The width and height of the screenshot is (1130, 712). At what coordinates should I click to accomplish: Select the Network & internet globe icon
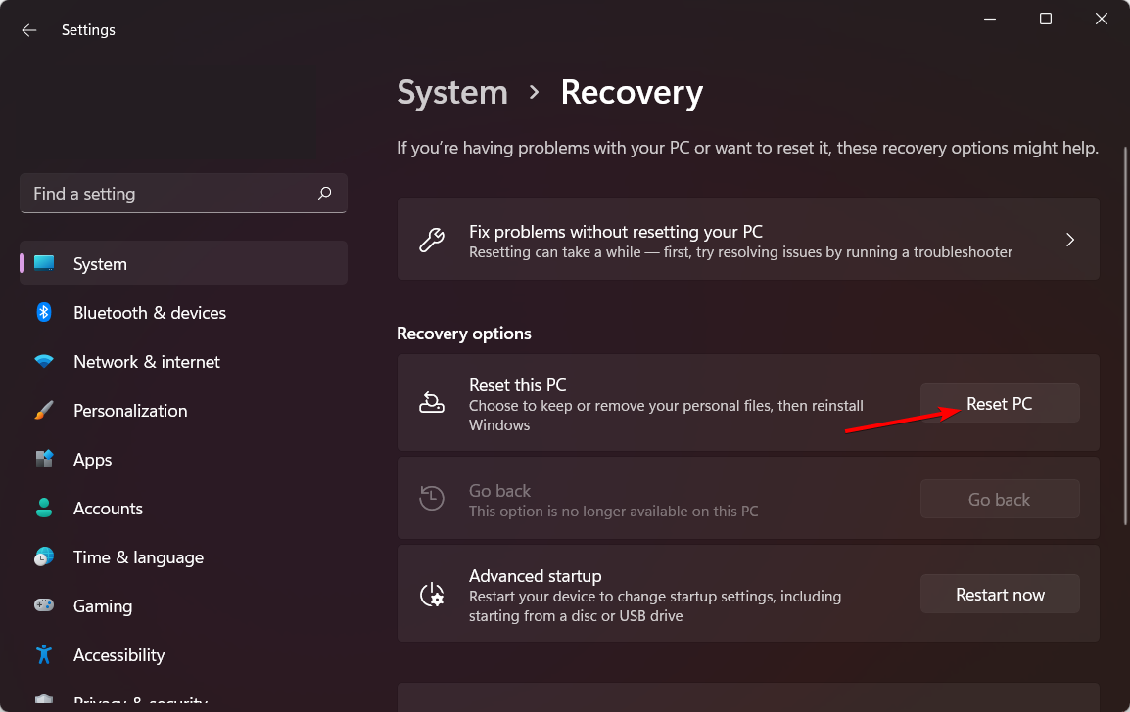click(x=44, y=361)
